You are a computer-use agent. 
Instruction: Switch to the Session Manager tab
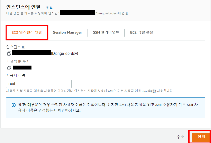(68, 32)
